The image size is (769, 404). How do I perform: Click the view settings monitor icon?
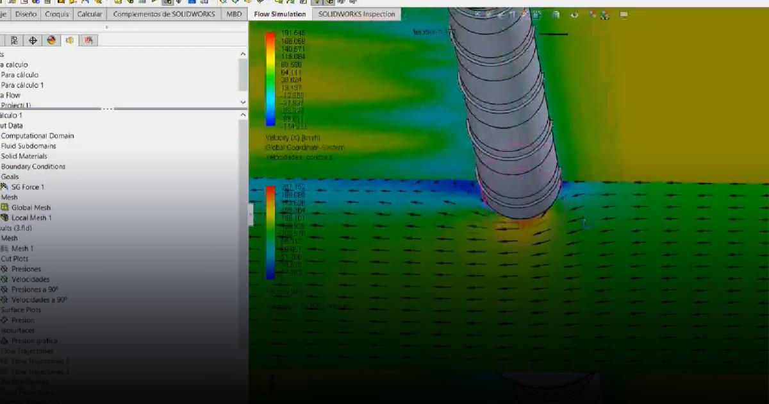(624, 14)
